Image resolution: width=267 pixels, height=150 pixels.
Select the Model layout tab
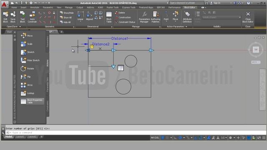point(8,137)
